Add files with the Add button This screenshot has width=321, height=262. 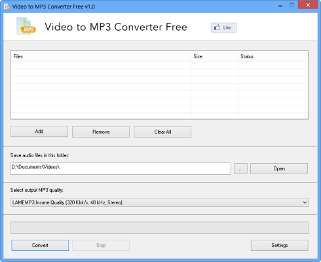pyautogui.click(x=39, y=132)
